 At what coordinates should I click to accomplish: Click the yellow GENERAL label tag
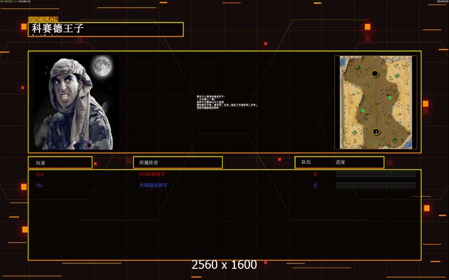click(43, 20)
